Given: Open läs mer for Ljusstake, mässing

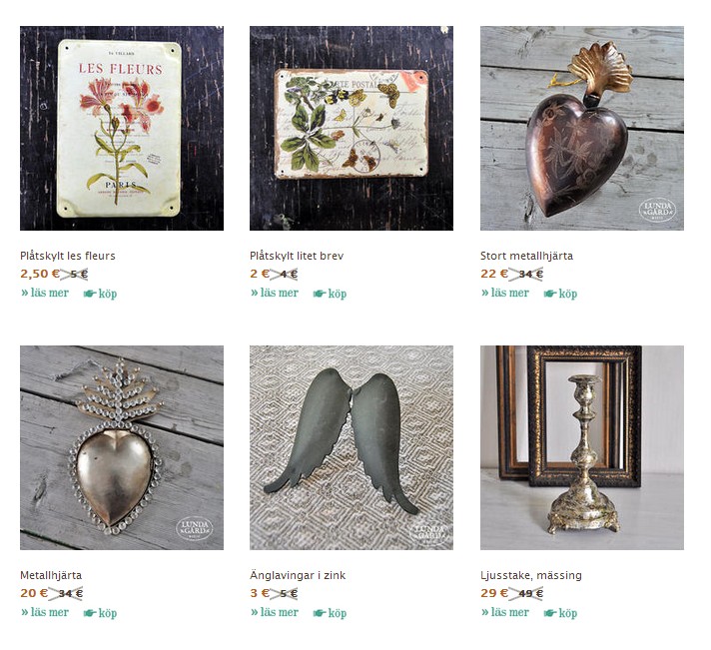Looking at the screenshot, I should [505, 612].
